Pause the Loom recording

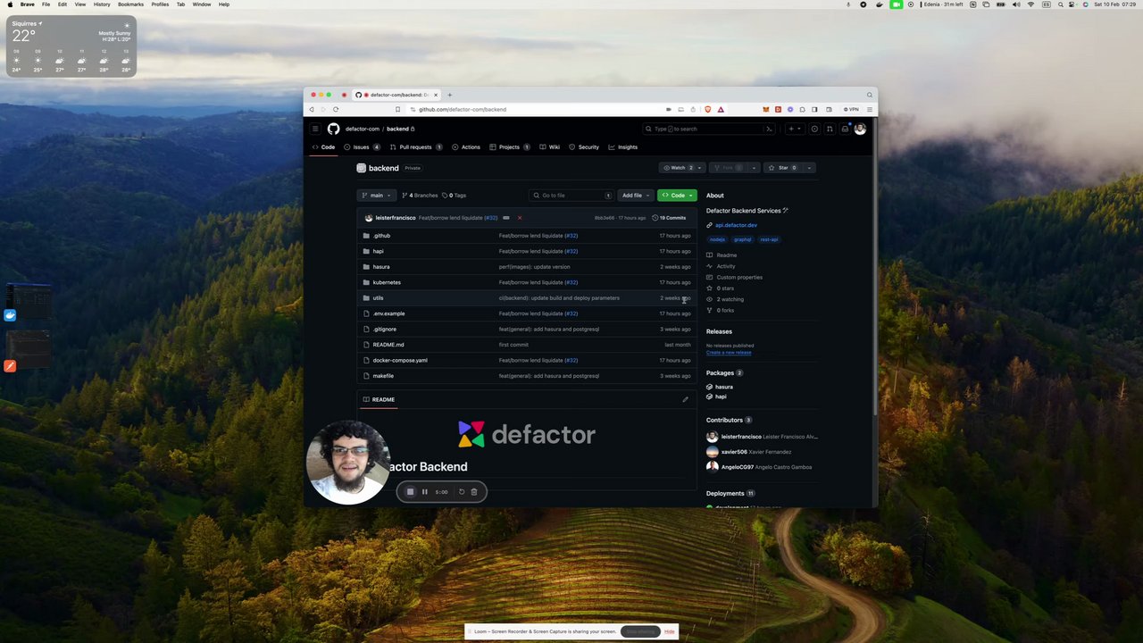point(425,491)
